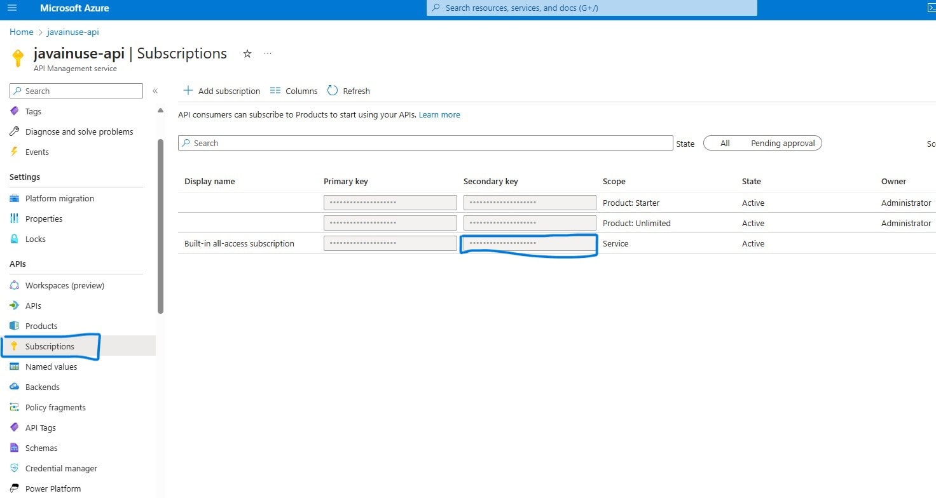Collapse the left sidebar with double chevron
Viewport: 936px width, 498px height.
(x=155, y=91)
